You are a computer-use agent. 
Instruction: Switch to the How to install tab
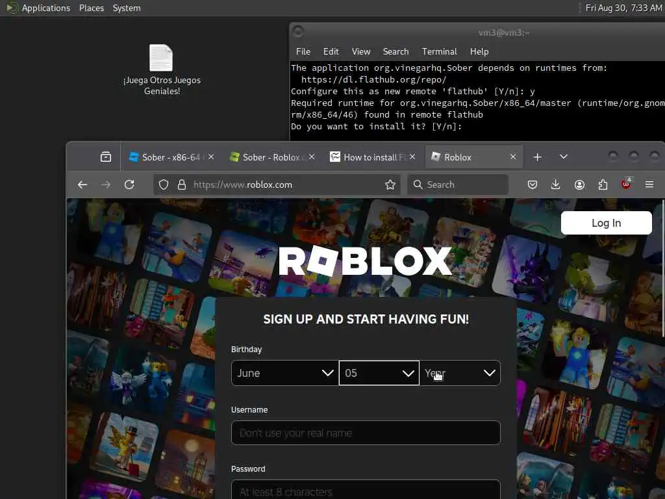click(372, 157)
